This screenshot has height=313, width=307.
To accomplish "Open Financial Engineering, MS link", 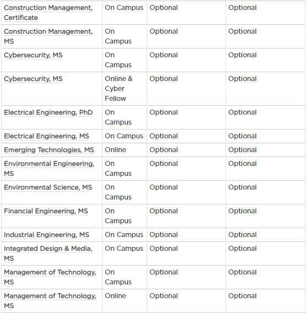I will [46, 211].
